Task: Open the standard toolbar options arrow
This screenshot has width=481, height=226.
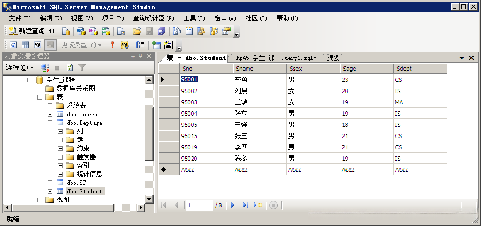Action: 236,32
